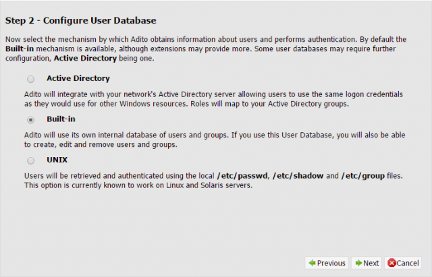Screen dimensions: 432x277
Task: Click the Active Directory integration description text
Action: click(213, 99)
